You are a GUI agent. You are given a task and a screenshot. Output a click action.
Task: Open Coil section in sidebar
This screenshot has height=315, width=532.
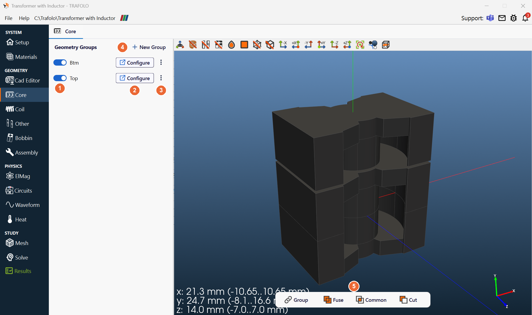tap(24, 109)
